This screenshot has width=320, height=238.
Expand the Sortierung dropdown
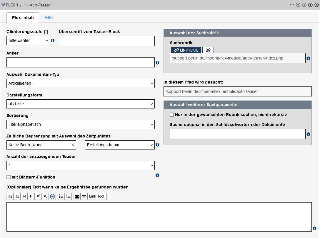80,125
